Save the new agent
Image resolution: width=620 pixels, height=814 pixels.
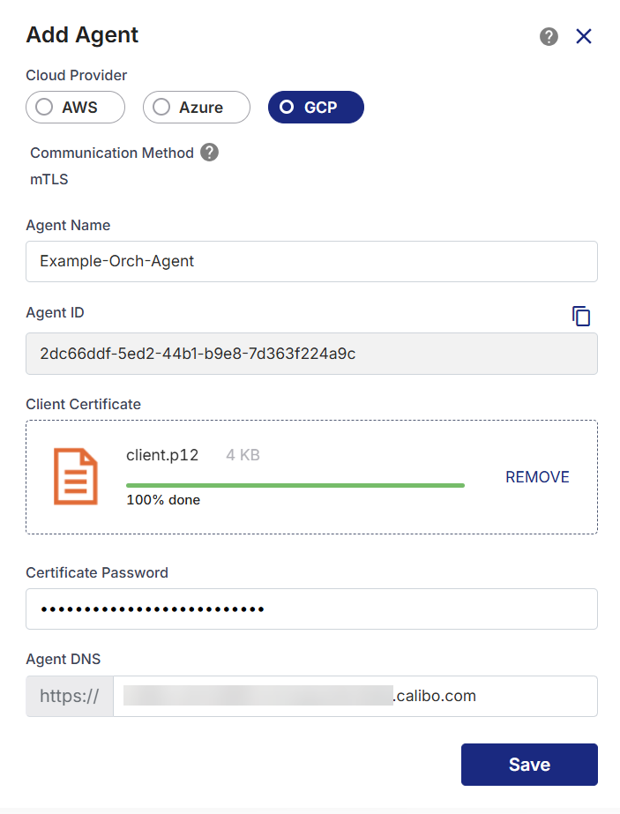click(x=529, y=765)
